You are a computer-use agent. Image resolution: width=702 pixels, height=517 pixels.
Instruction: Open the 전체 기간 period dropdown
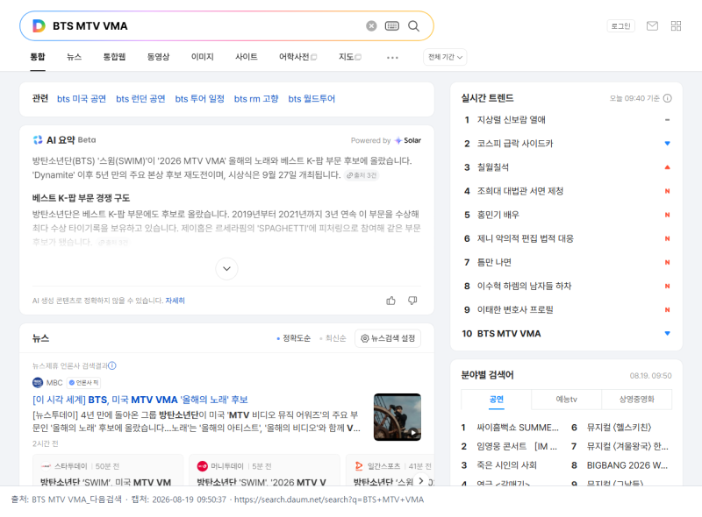[445, 57]
